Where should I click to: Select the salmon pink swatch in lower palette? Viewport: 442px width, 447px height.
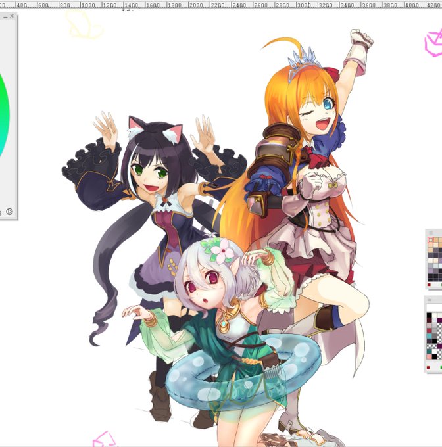pyautogui.click(x=429, y=357)
